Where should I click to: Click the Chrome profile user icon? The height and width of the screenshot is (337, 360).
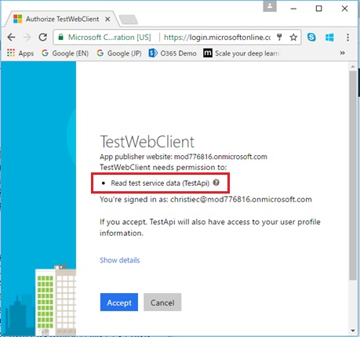point(270,6)
